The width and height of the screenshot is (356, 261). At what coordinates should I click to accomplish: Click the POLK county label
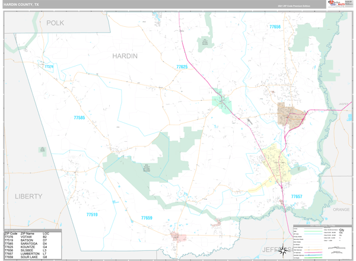tap(55, 23)
